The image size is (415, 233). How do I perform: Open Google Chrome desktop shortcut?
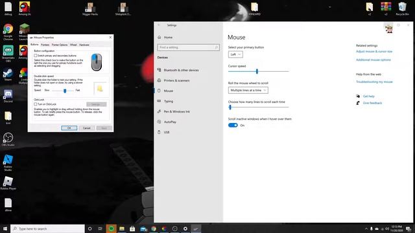pyautogui.click(x=8, y=32)
